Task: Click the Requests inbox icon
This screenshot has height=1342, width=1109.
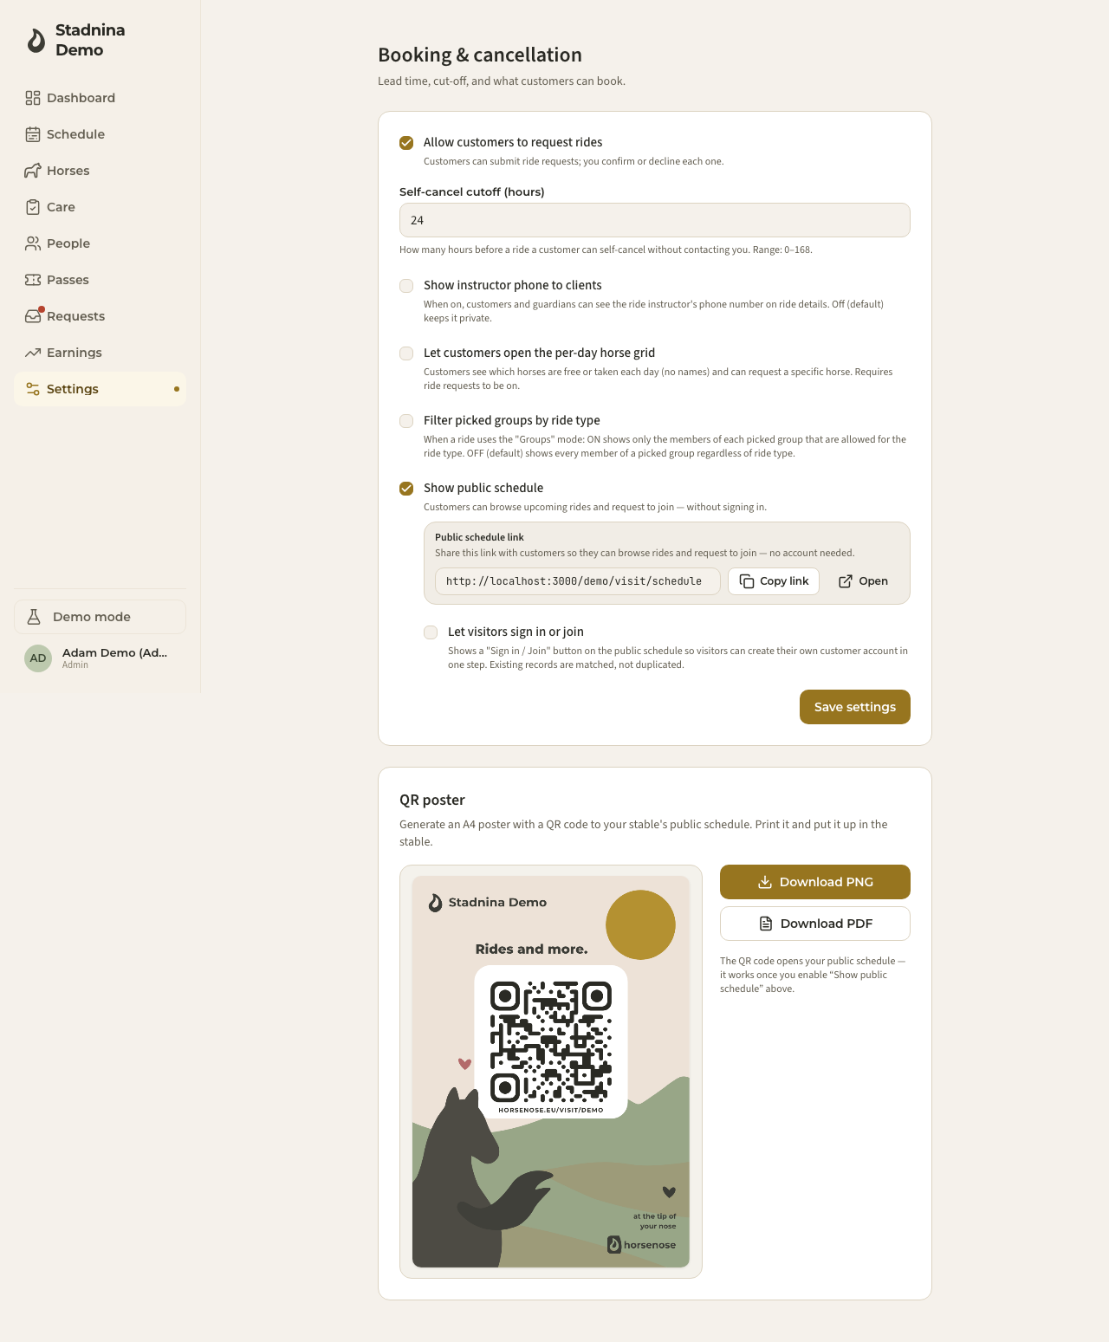Action: pos(33,316)
